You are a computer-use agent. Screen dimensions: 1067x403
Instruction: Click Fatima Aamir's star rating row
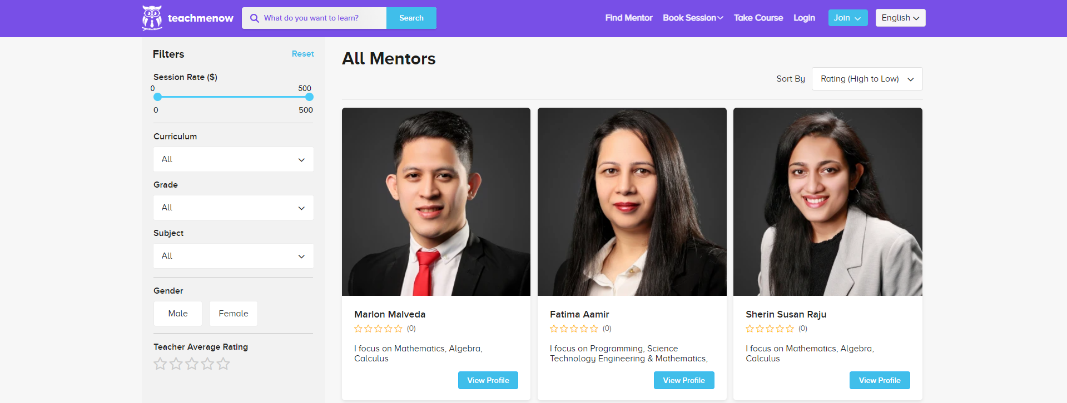pos(580,329)
